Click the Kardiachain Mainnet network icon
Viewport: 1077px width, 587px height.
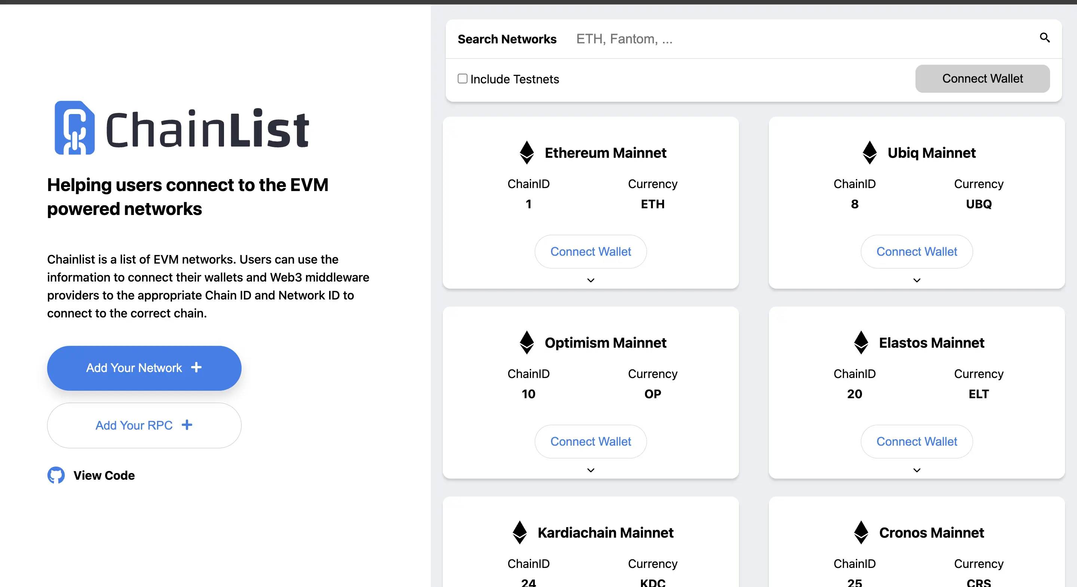(520, 532)
